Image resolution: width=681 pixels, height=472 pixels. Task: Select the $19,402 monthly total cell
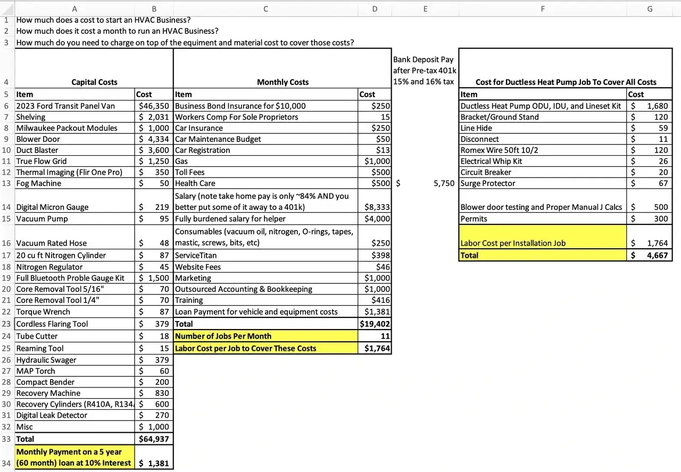coord(375,324)
